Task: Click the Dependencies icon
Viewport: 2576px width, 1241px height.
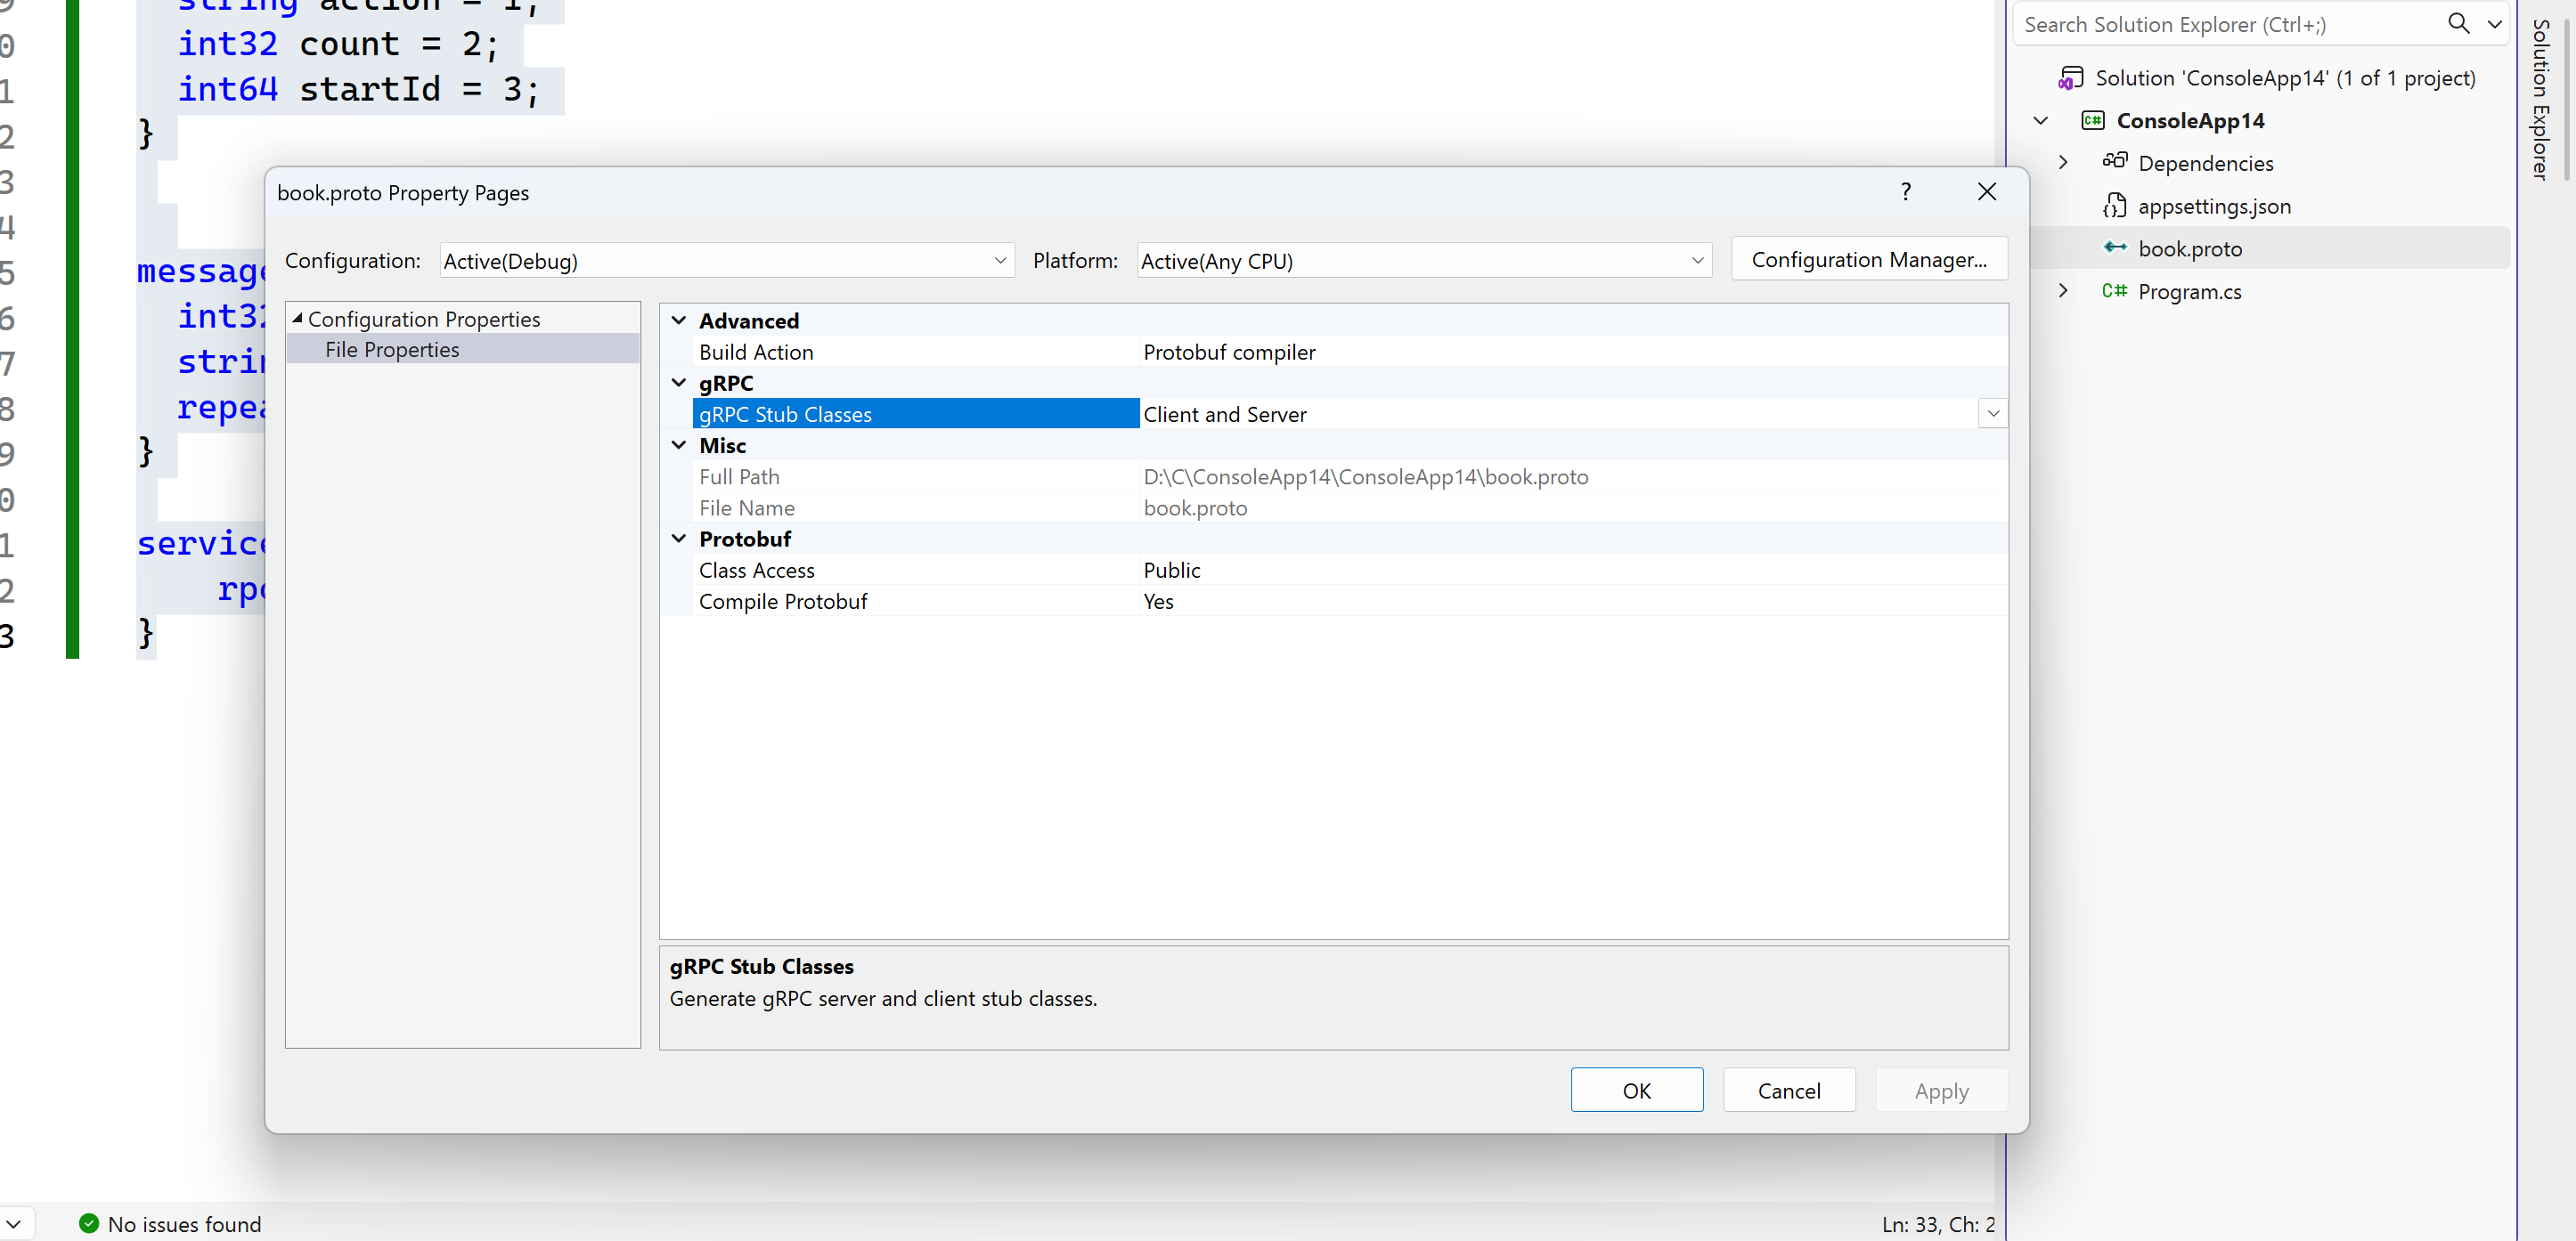Action: tap(2114, 161)
